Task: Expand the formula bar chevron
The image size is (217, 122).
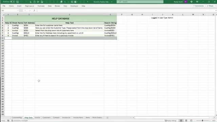Action: [216, 11]
